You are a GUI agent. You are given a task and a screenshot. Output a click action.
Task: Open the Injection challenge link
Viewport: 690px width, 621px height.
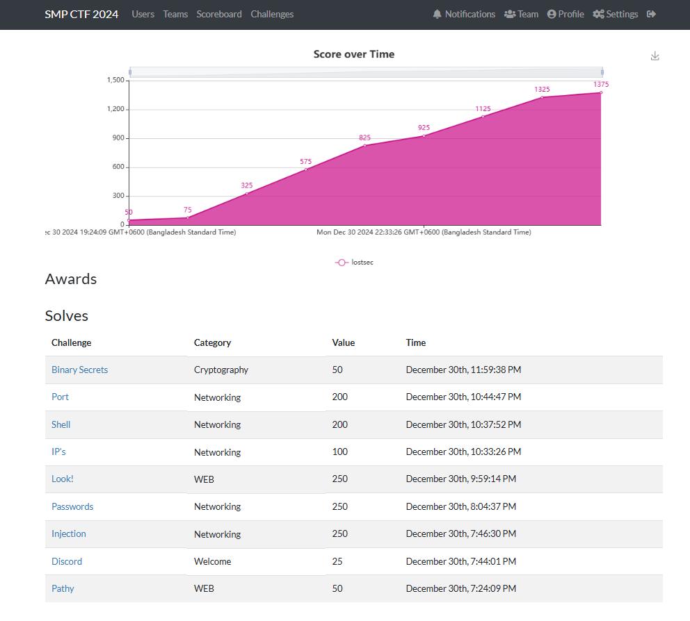tap(69, 533)
